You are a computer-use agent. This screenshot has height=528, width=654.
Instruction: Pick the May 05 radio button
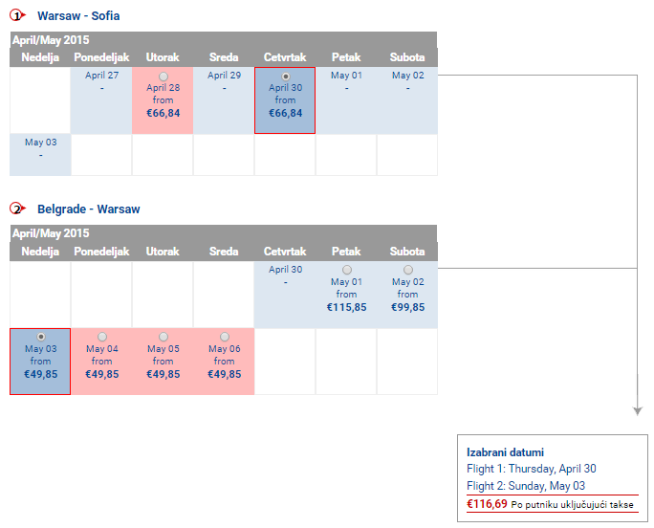point(163,337)
